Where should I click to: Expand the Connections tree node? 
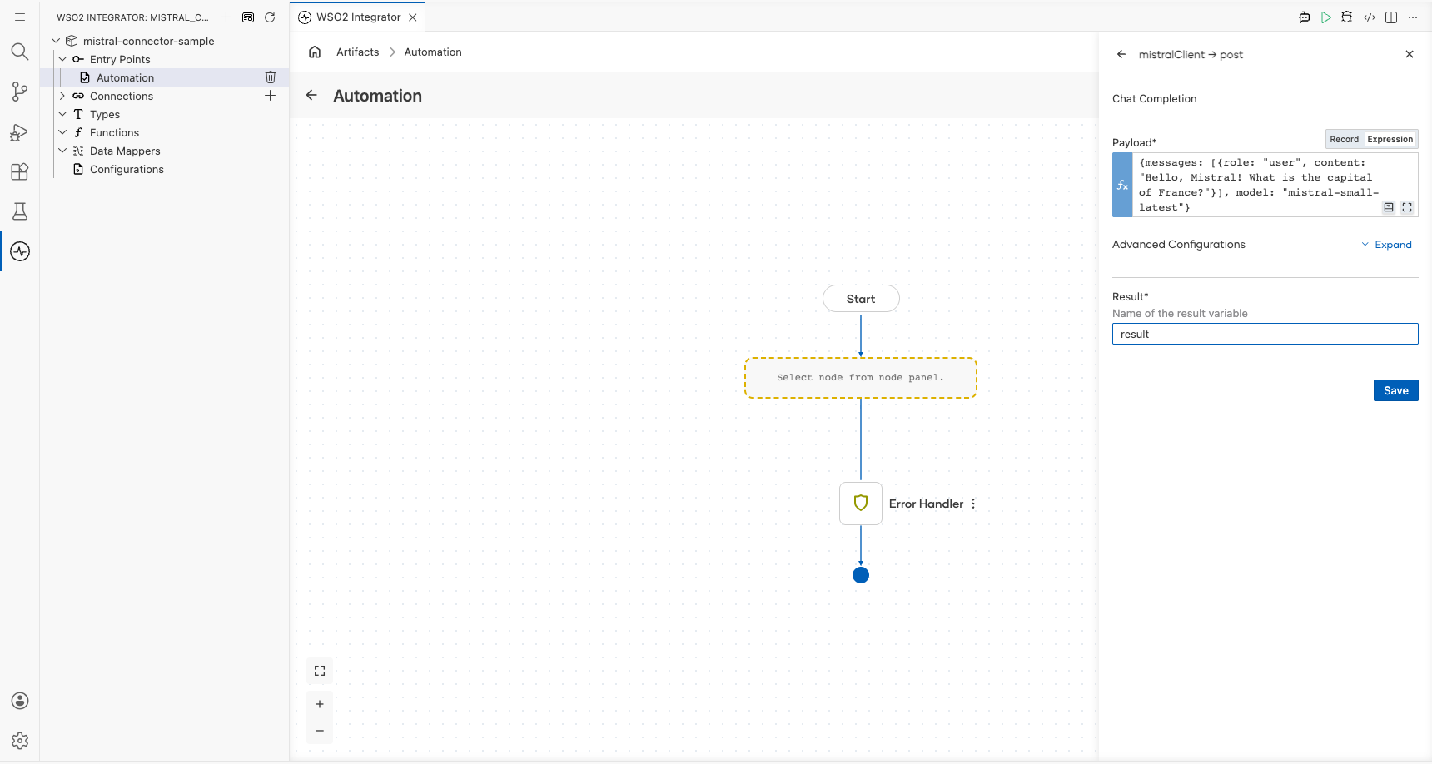pos(62,96)
